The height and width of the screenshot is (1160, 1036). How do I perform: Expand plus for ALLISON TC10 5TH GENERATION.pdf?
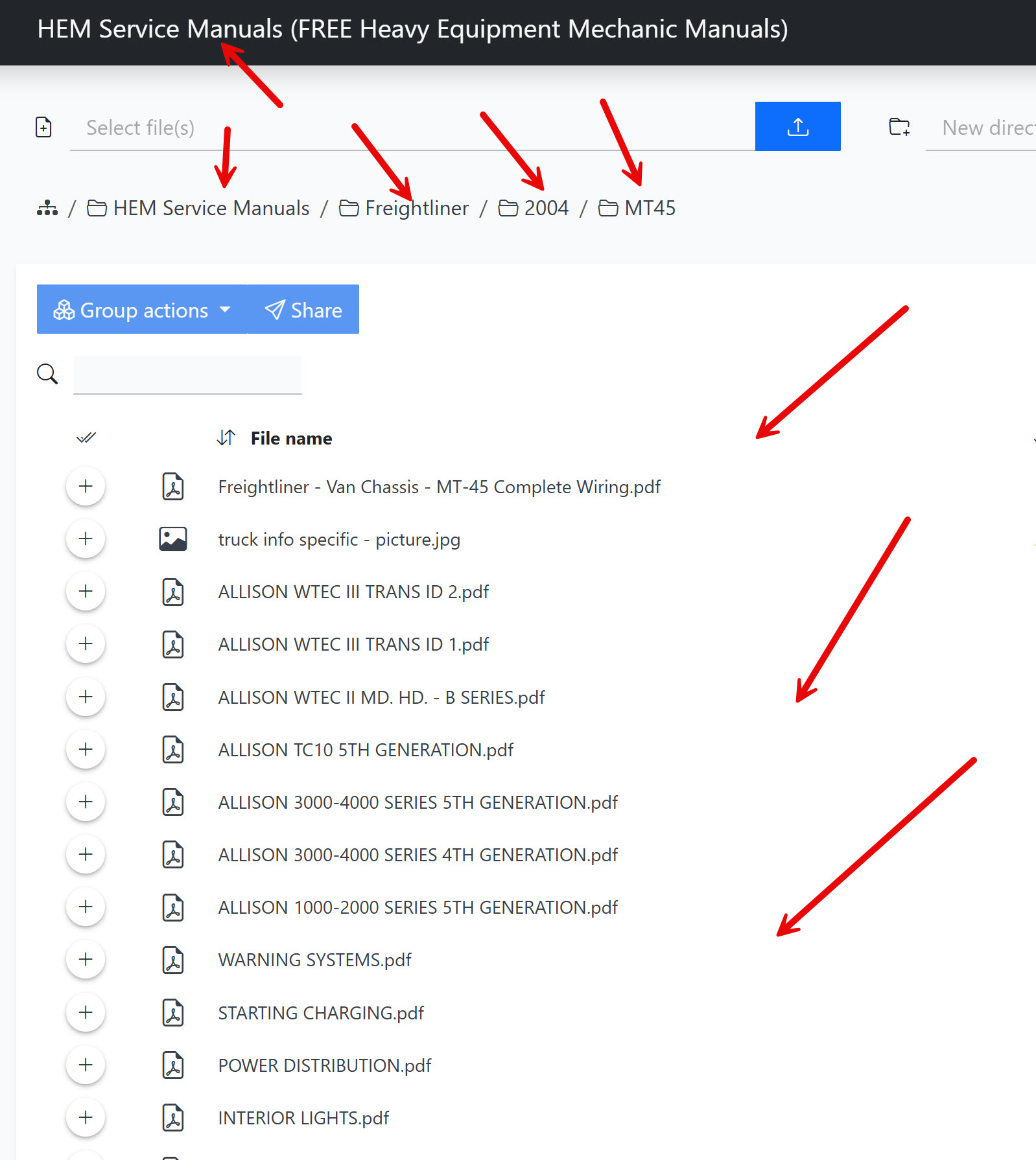point(86,749)
